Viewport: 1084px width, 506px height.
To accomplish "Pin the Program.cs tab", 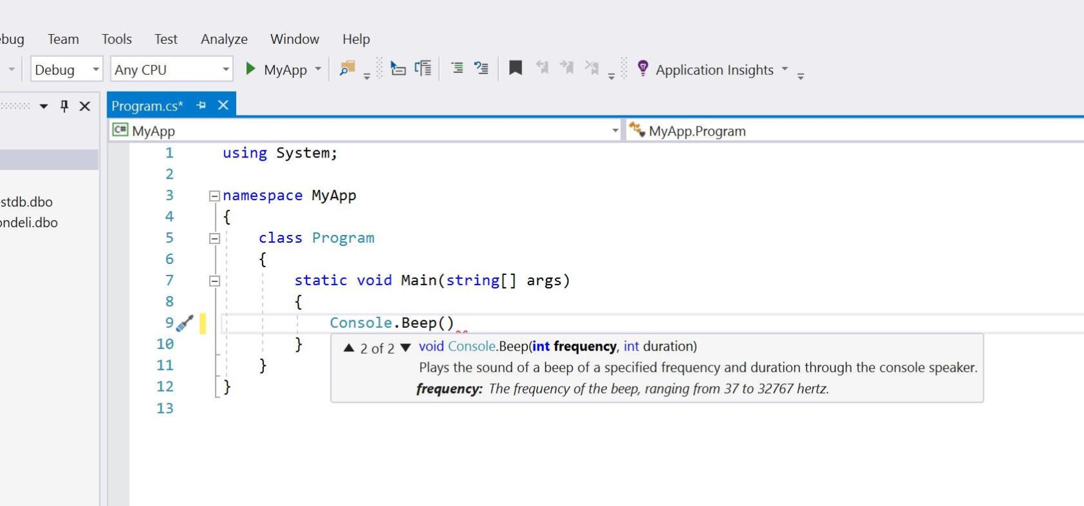I will [x=201, y=105].
